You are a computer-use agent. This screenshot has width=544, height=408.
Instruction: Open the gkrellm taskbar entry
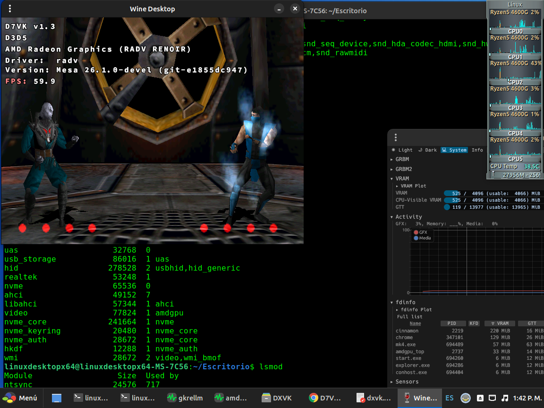[x=185, y=398]
